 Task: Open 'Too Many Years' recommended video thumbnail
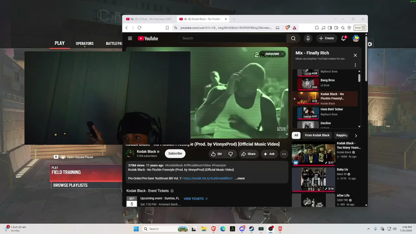313,153
